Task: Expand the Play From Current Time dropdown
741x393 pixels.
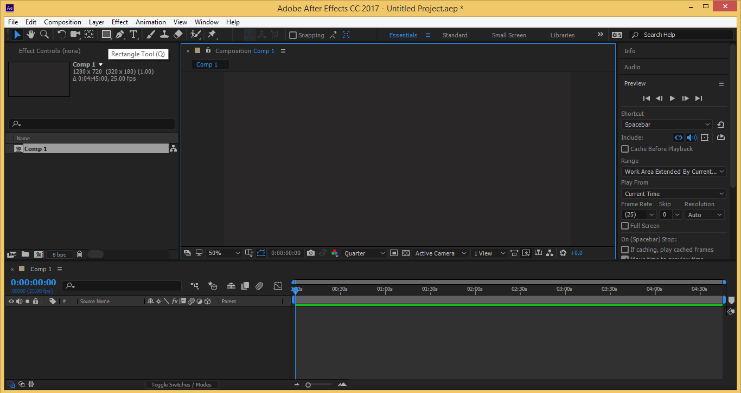Action: click(674, 194)
